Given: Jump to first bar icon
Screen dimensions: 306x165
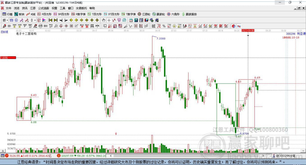Looking at the screenshot, I should pyautogui.click(x=50, y=20).
